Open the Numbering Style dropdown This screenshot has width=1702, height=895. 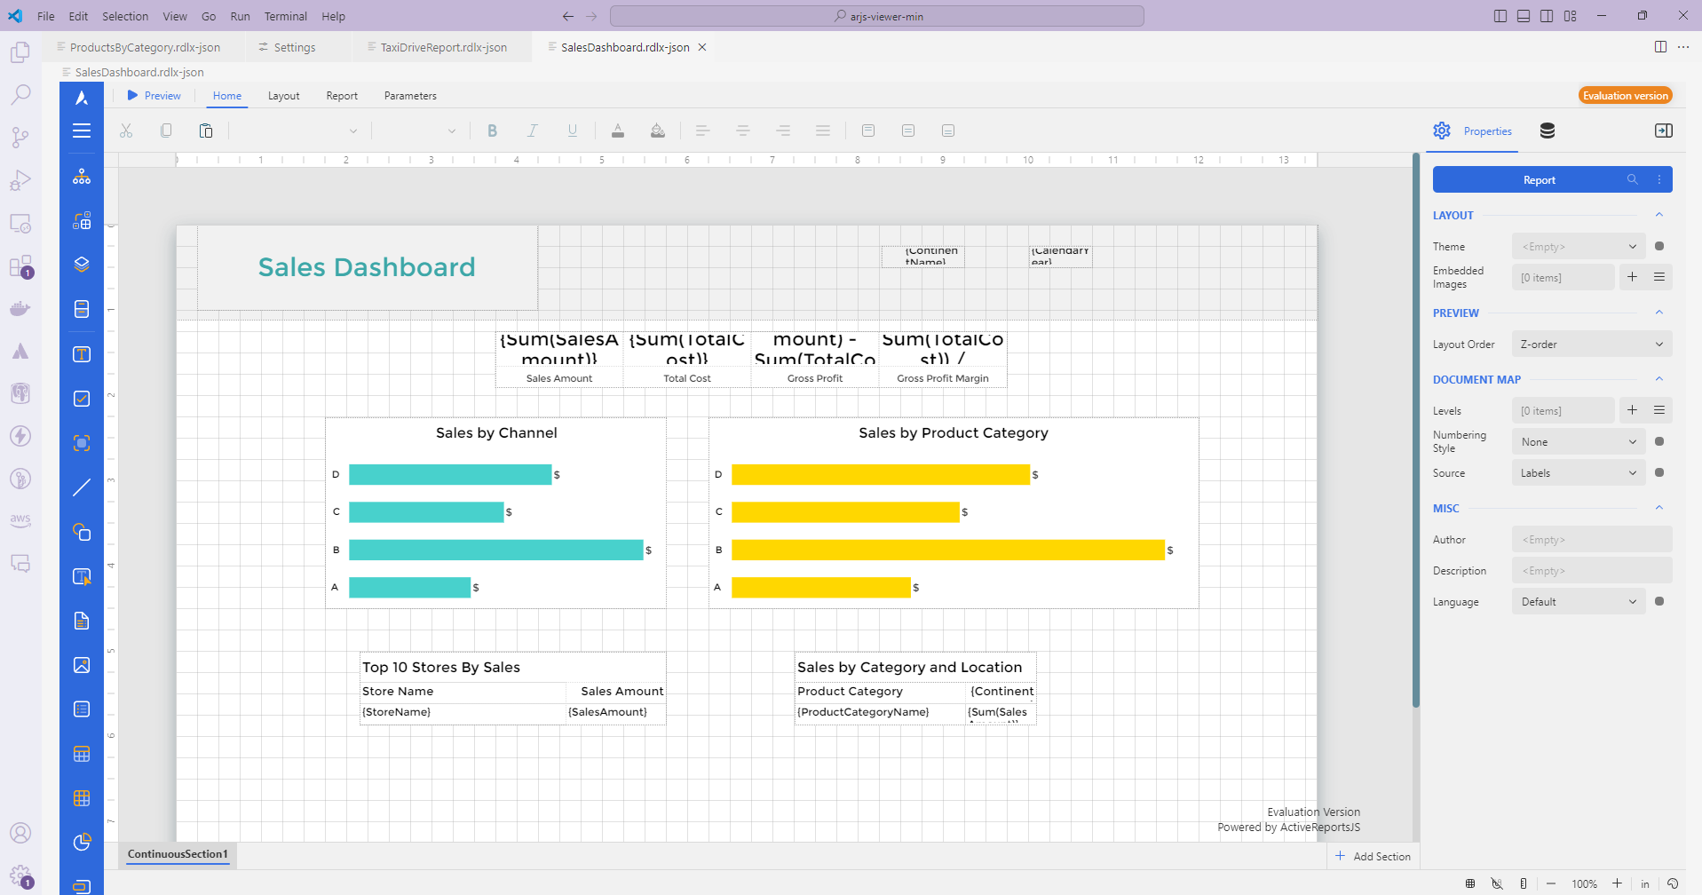pos(1579,441)
